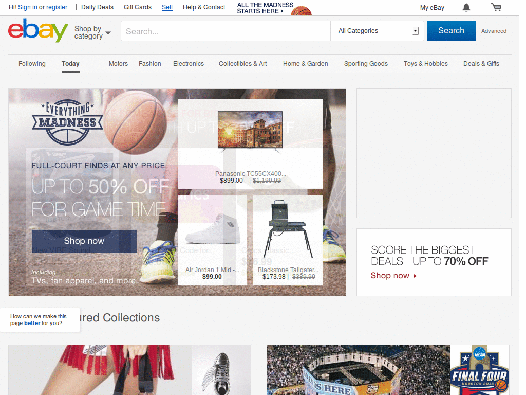The image size is (526, 395).
Task: Open the Blackstone Tailgater grill listing
Action: tap(288, 241)
